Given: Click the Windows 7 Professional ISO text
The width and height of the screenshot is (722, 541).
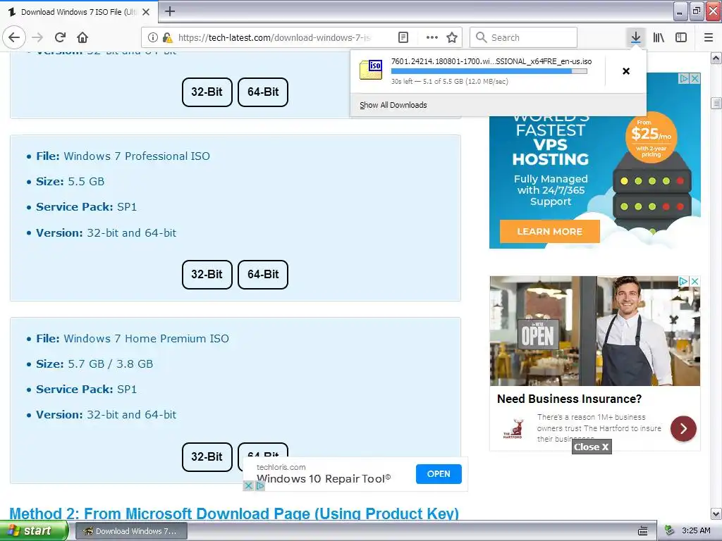Looking at the screenshot, I should pos(137,156).
